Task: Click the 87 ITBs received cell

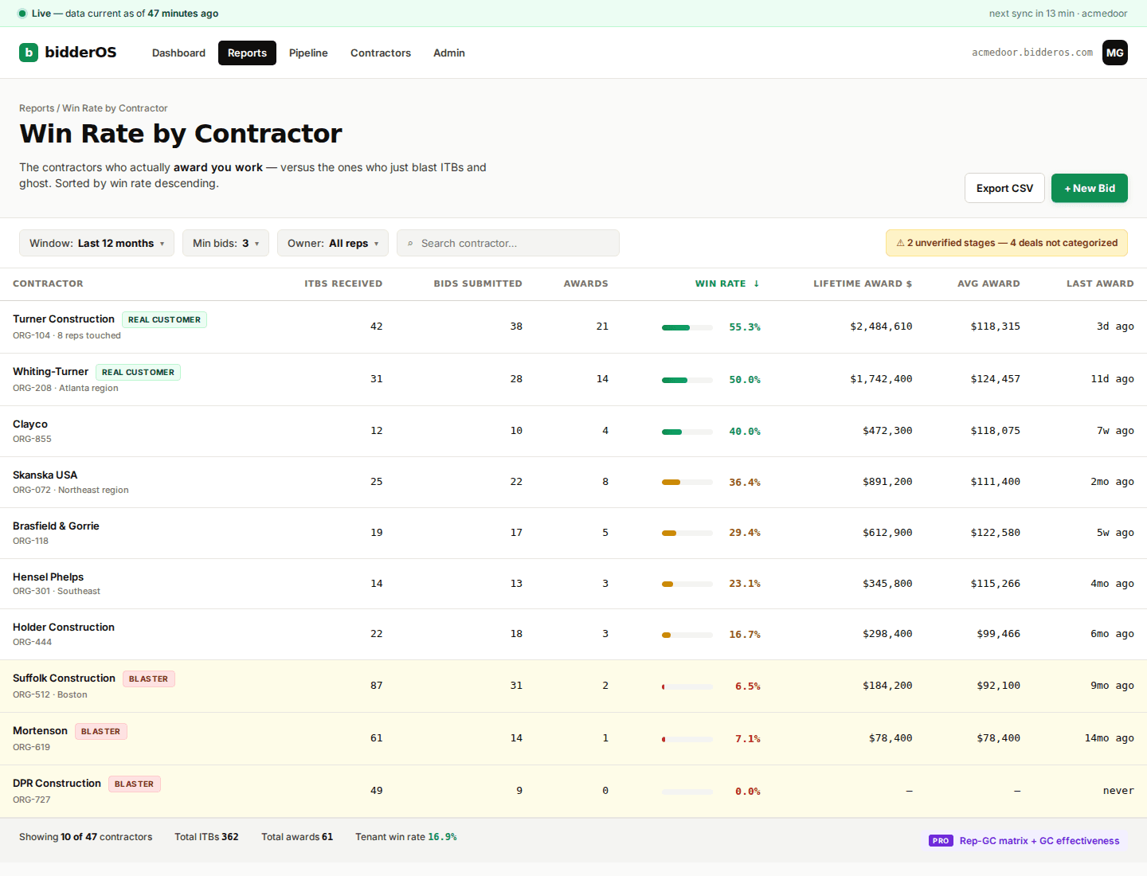Action: click(x=377, y=686)
